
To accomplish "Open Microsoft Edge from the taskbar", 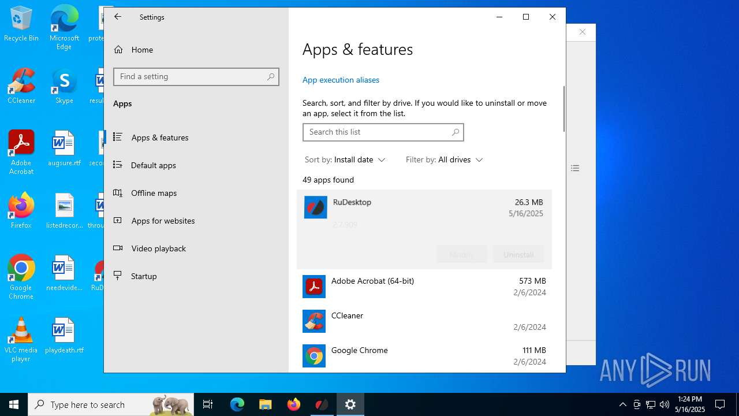I will pos(237,404).
